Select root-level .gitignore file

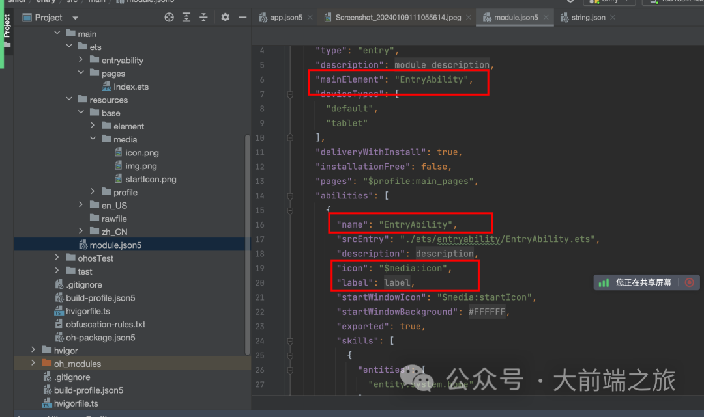point(72,377)
